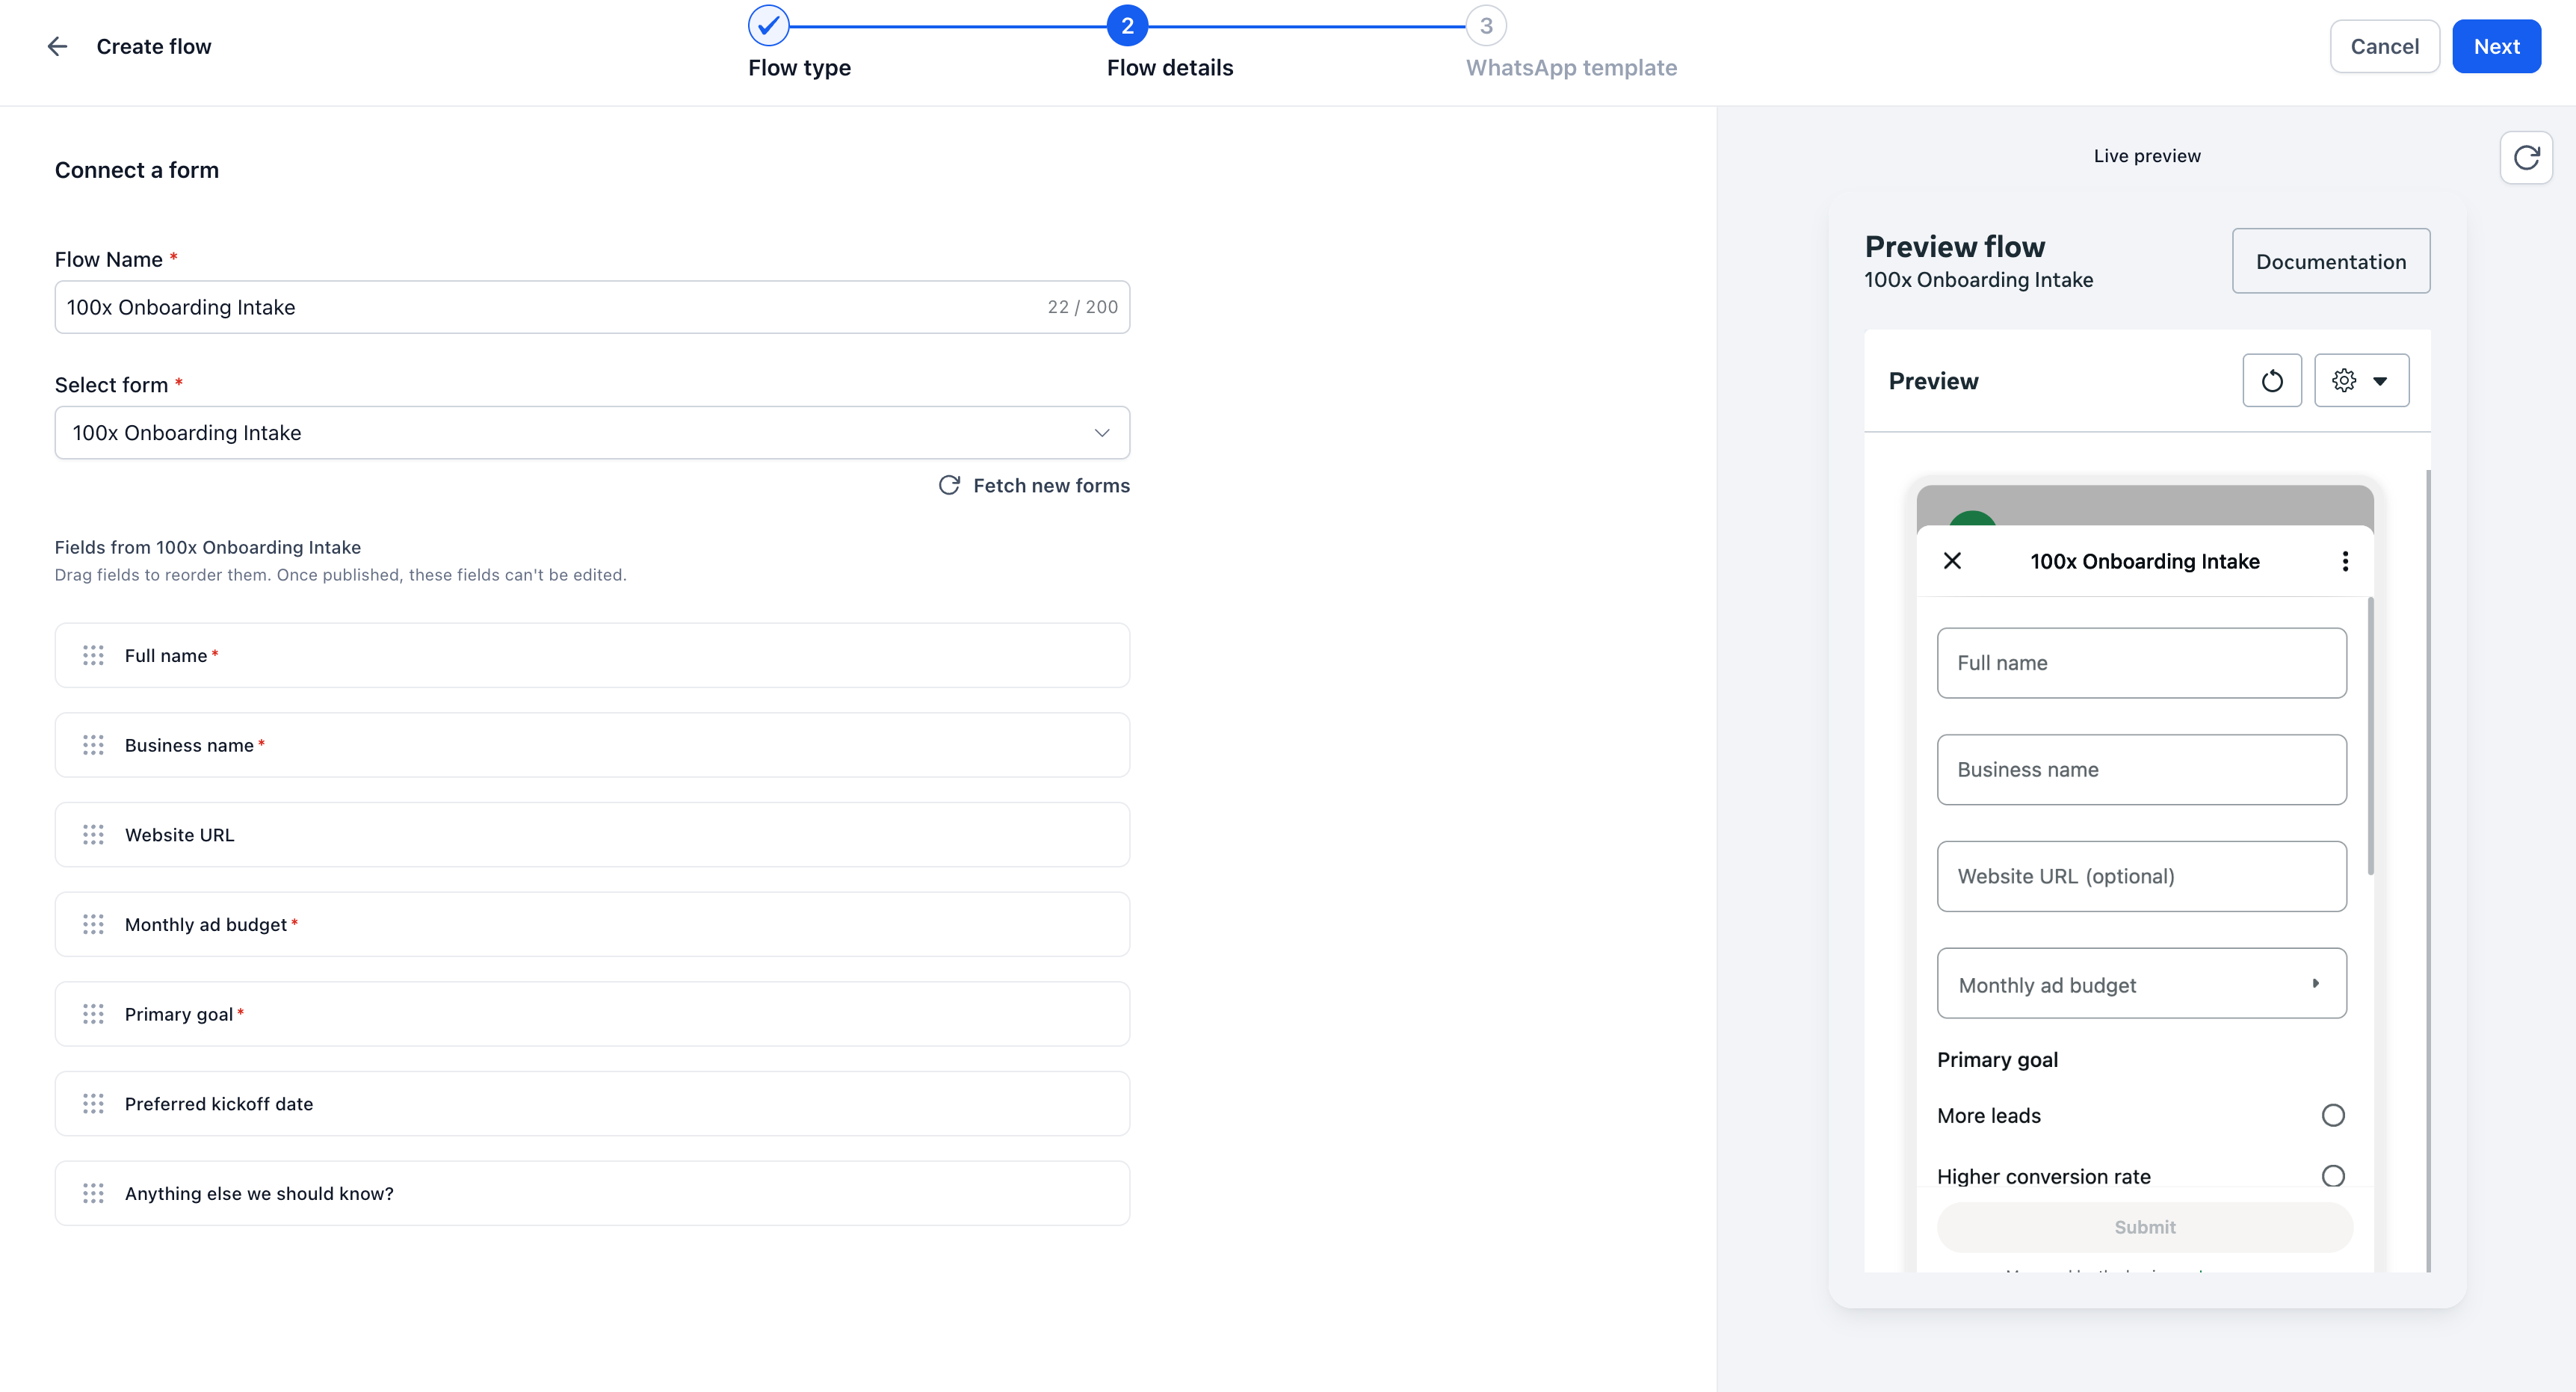Grab the drag handle for Anything else field
The height and width of the screenshot is (1392, 2576).
click(93, 1193)
